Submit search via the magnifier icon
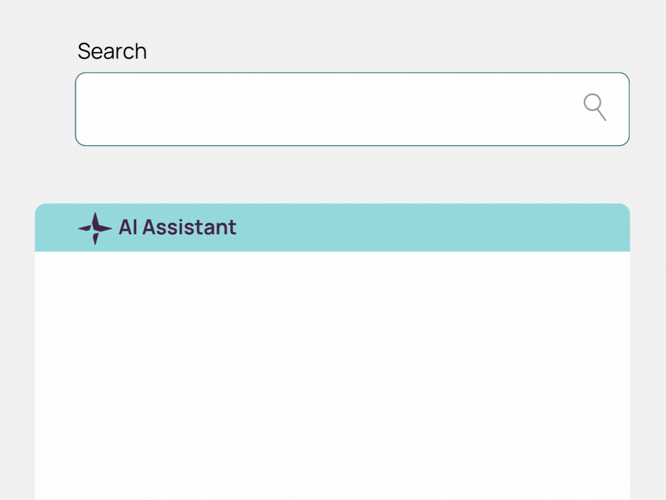The image size is (666, 500). coord(594,107)
